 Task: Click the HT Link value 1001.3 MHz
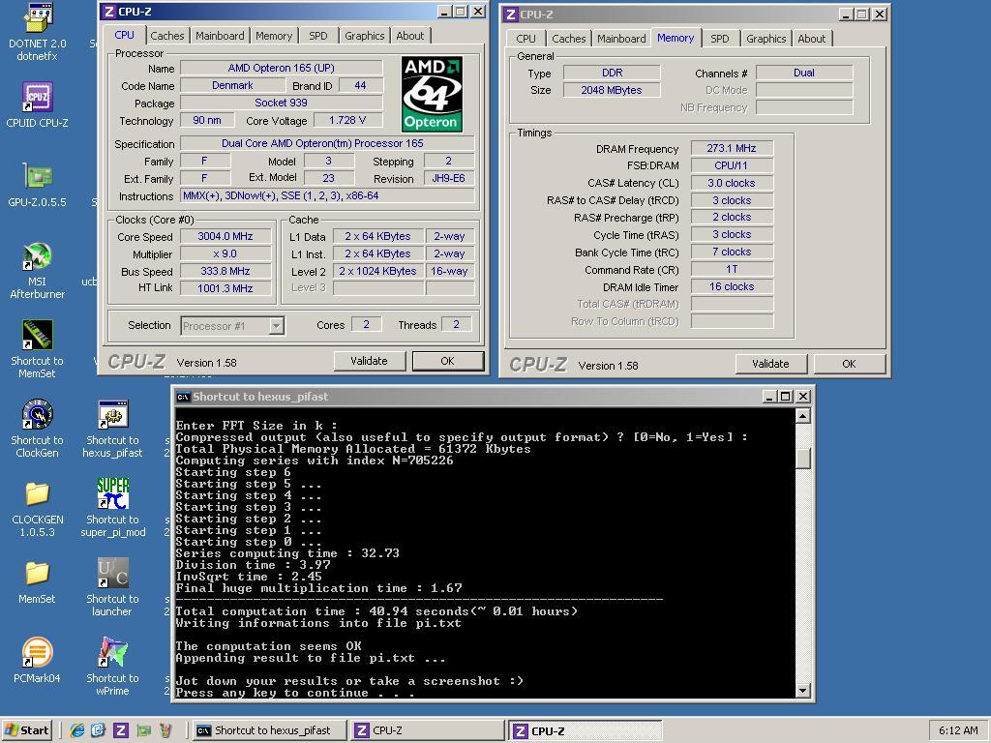tap(225, 288)
